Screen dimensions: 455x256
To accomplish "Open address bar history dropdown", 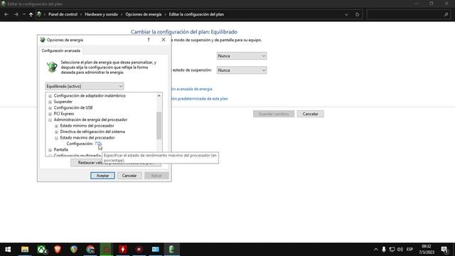I will point(346,14).
